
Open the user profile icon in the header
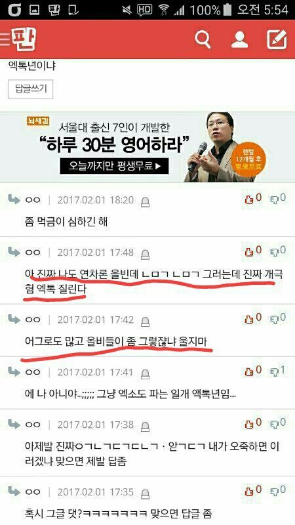coord(239,40)
